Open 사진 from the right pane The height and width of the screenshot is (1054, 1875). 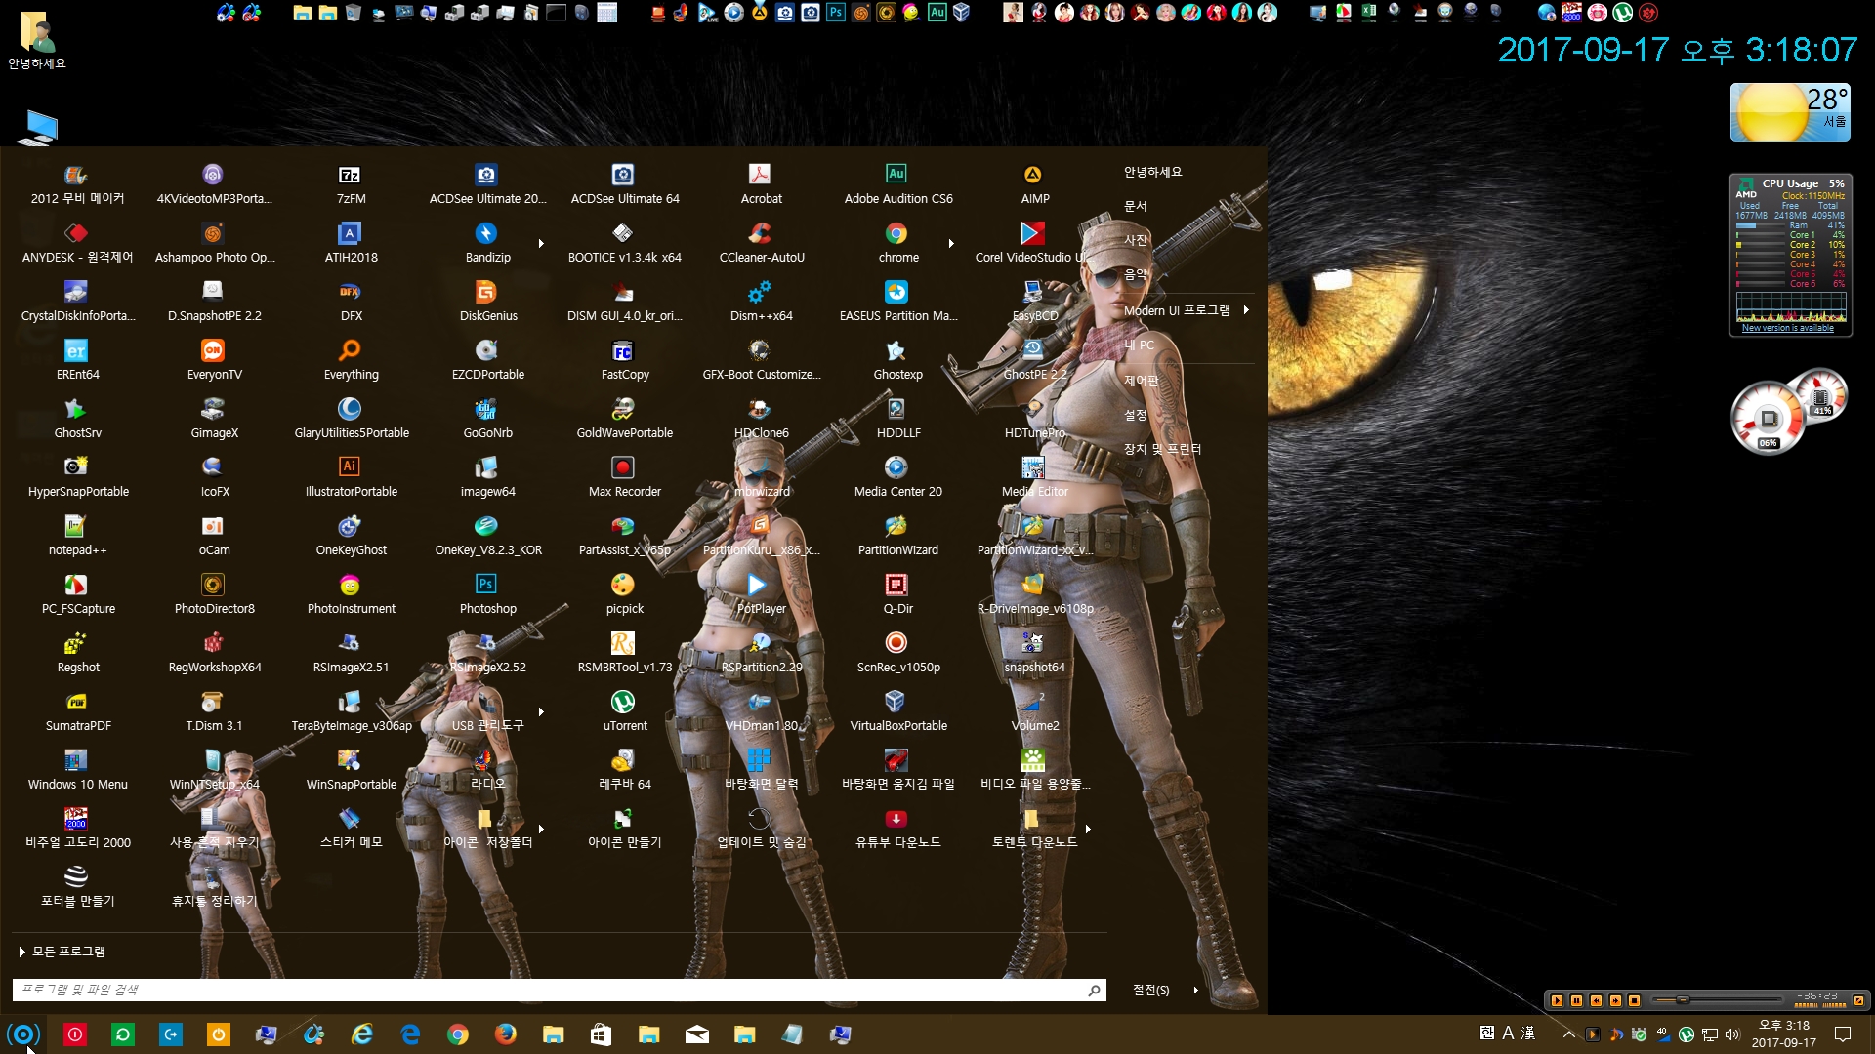[1136, 240]
